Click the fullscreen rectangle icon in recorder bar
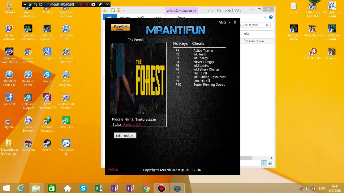 click(x=41, y=4)
